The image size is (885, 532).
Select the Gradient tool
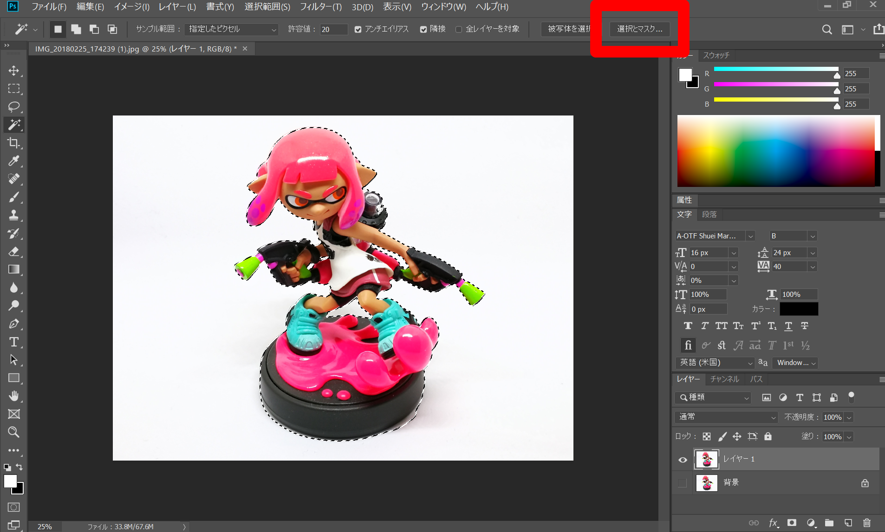(x=14, y=269)
